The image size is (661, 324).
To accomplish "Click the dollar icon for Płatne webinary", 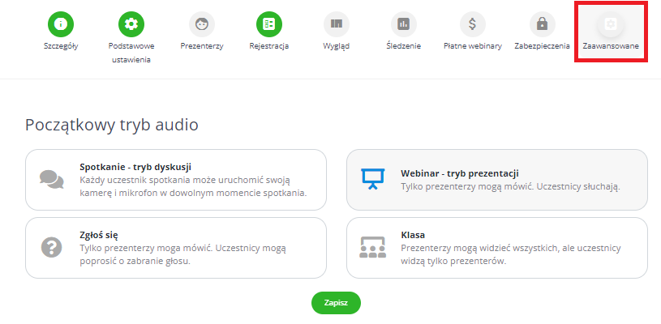I will (472, 24).
